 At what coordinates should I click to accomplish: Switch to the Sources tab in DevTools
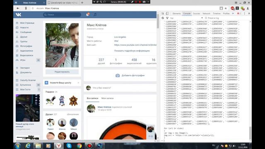196,14
